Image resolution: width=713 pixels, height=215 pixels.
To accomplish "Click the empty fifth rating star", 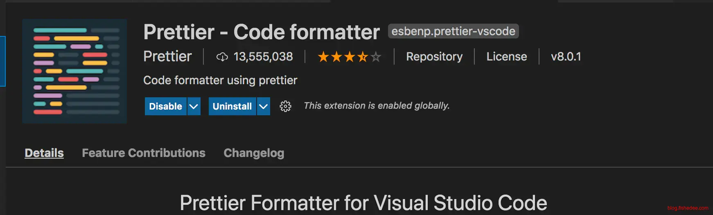I will pos(376,57).
